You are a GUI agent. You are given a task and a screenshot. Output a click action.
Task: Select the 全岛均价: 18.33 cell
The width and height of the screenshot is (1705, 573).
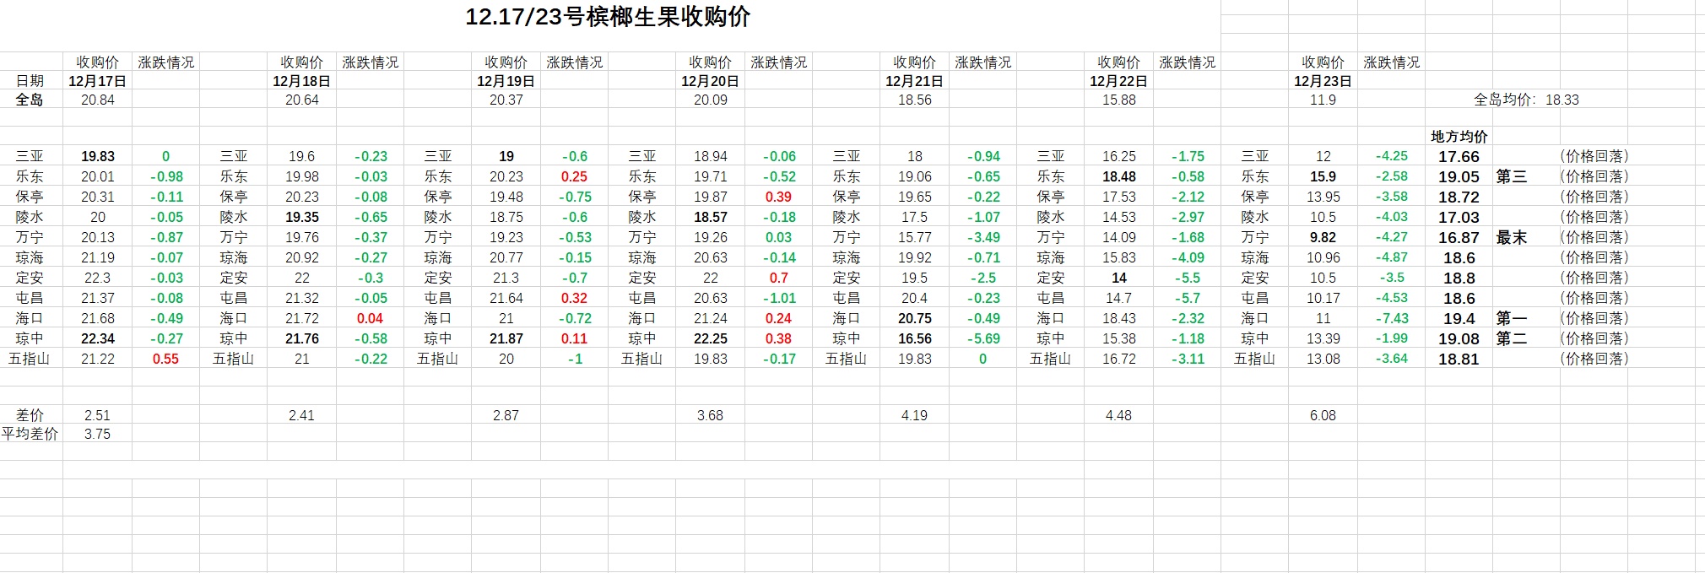1526,100
